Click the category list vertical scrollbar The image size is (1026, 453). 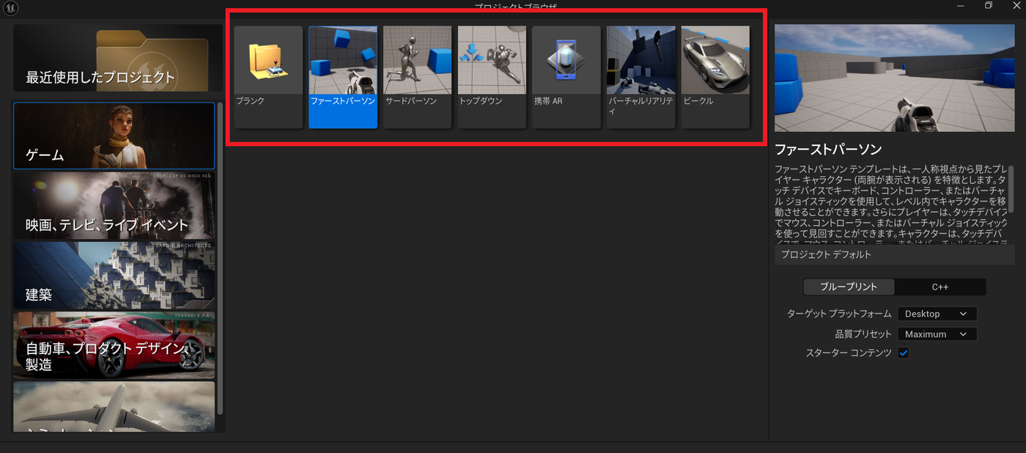click(219, 258)
